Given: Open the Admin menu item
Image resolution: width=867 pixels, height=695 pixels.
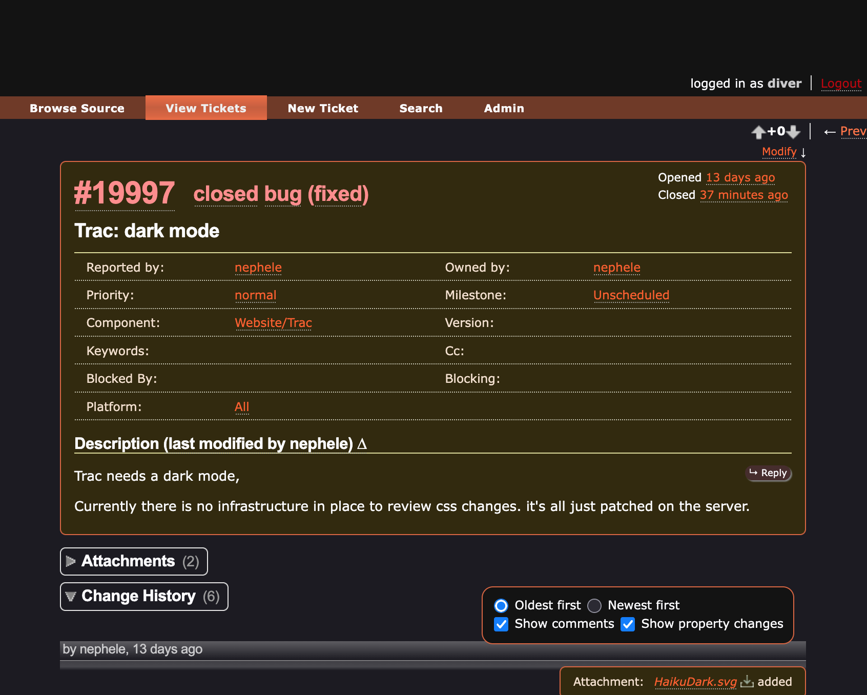Looking at the screenshot, I should tap(504, 108).
